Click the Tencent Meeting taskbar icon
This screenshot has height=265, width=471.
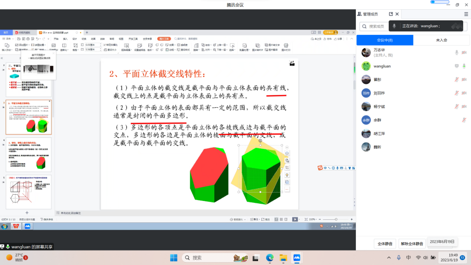(296, 258)
